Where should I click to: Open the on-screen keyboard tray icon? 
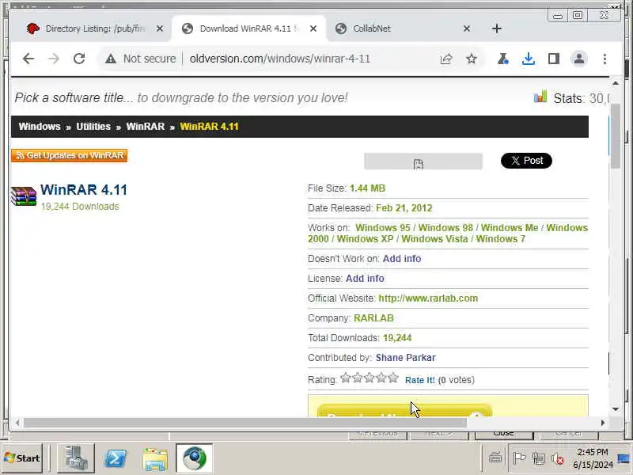(495, 458)
